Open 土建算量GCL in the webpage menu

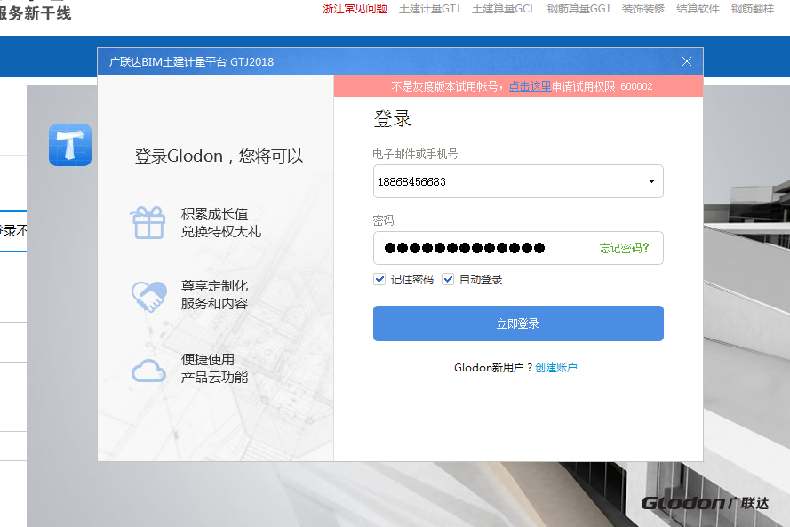coord(503,9)
